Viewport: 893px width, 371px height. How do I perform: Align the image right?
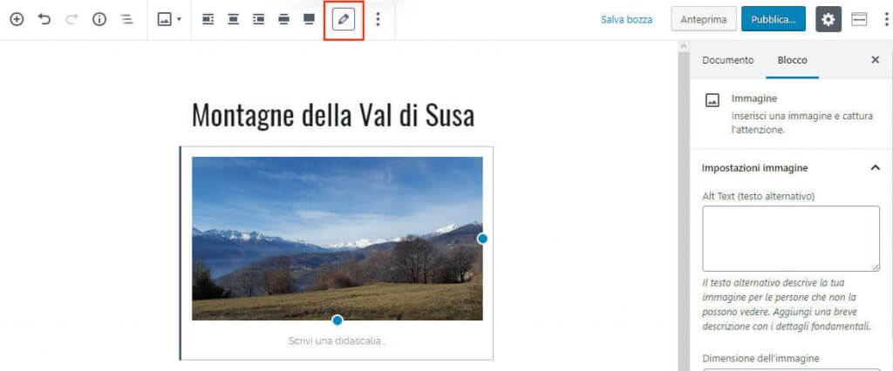pyautogui.click(x=258, y=19)
